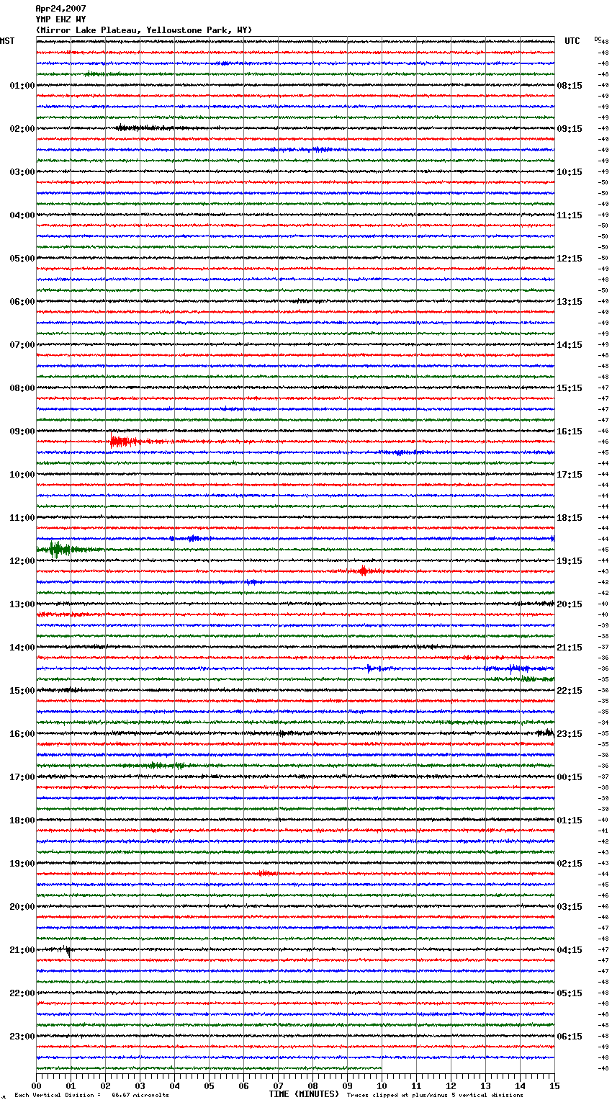Click the date label Apr24,2007
Screen dimensions: 612x1105
click(60, 9)
